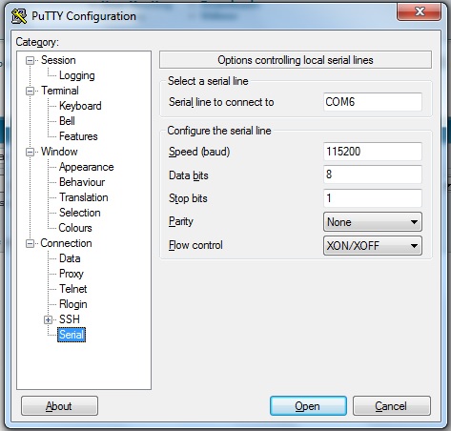
Task: Collapse the Session tree node
Action: tap(30, 60)
